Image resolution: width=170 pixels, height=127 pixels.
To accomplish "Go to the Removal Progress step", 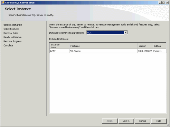I will pos(12,41).
